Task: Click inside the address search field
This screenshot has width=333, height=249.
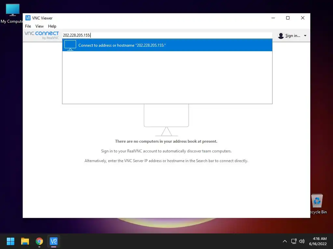Action: pos(167,35)
